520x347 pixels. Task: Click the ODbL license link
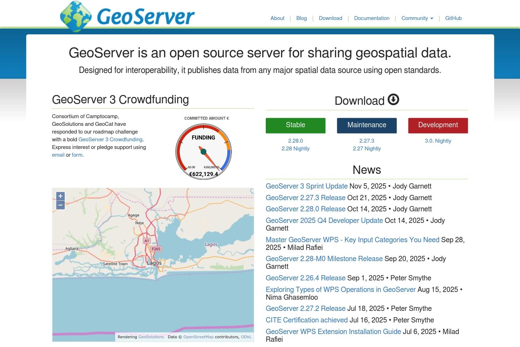click(246, 337)
